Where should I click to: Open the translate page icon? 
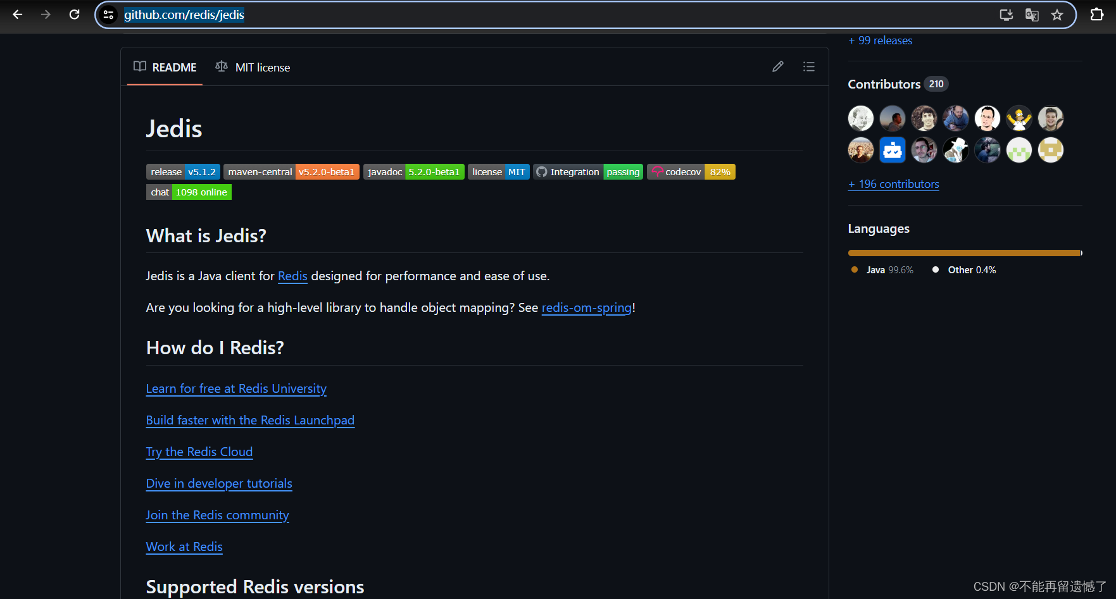point(1032,15)
